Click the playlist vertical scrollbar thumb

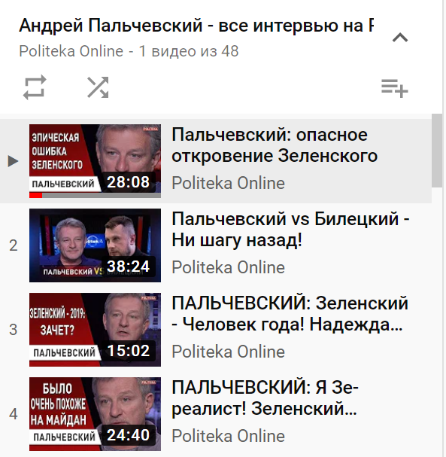[x=437, y=151]
